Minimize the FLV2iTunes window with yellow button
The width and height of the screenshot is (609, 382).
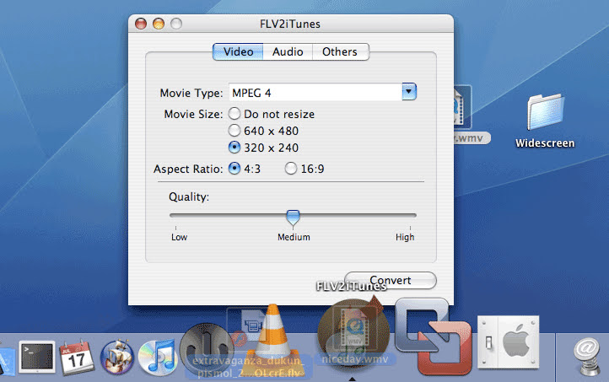pos(159,24)
